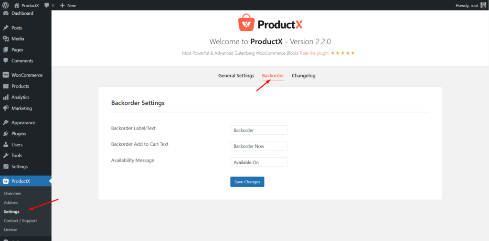Select the Backorder tab
489x241 pixels.
(x=273, y=76)
